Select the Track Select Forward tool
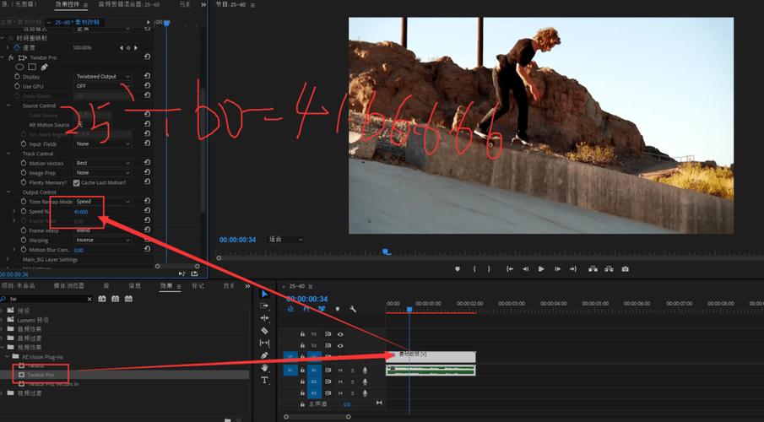The width and height of the screenshot is (764, 422). 264,306
